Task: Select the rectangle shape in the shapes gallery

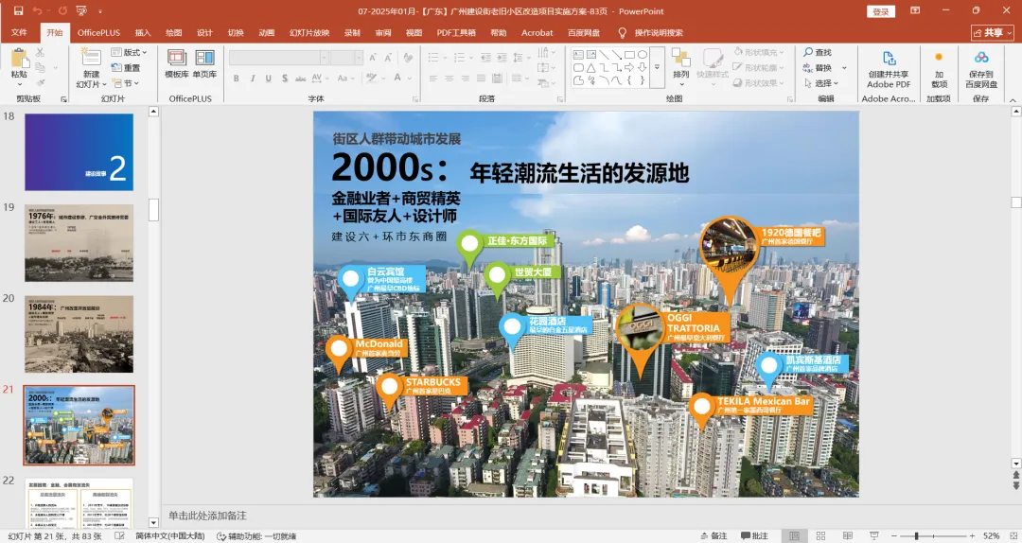Action: [629, 55]
